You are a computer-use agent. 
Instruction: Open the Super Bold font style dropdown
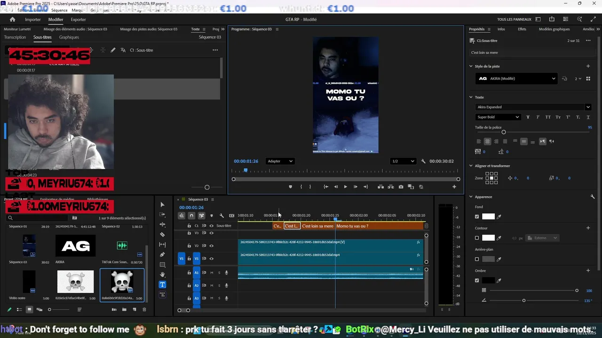[x=498, y=117]
